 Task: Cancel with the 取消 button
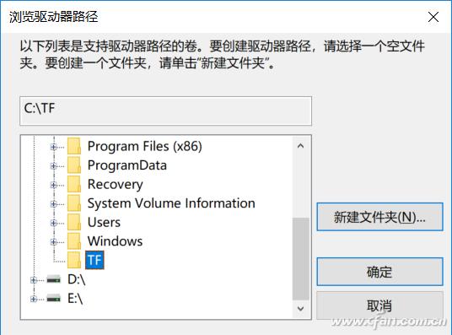pyautogui.click(x=379, y=305)
